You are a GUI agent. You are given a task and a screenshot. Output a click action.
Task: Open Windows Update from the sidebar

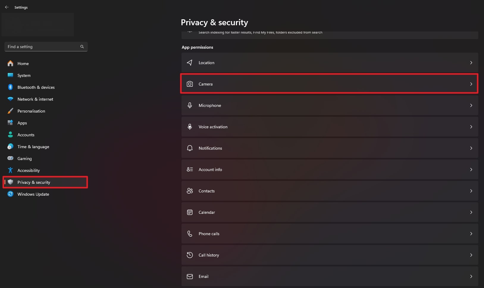pyautogui.click(x=33, y=194)
